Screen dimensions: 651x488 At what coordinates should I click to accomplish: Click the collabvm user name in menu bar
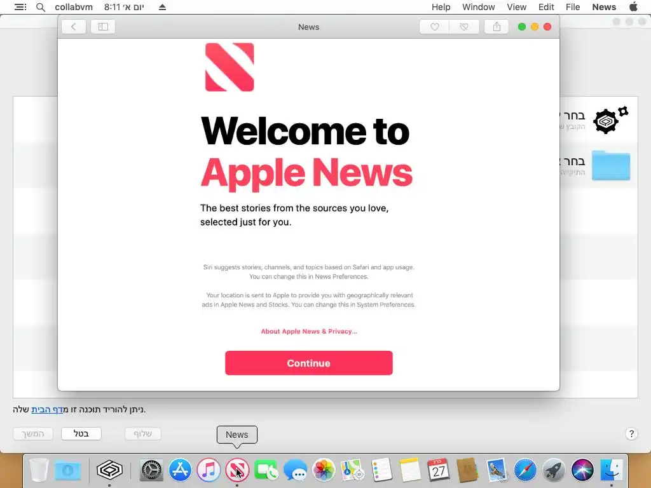coord(74,7)
